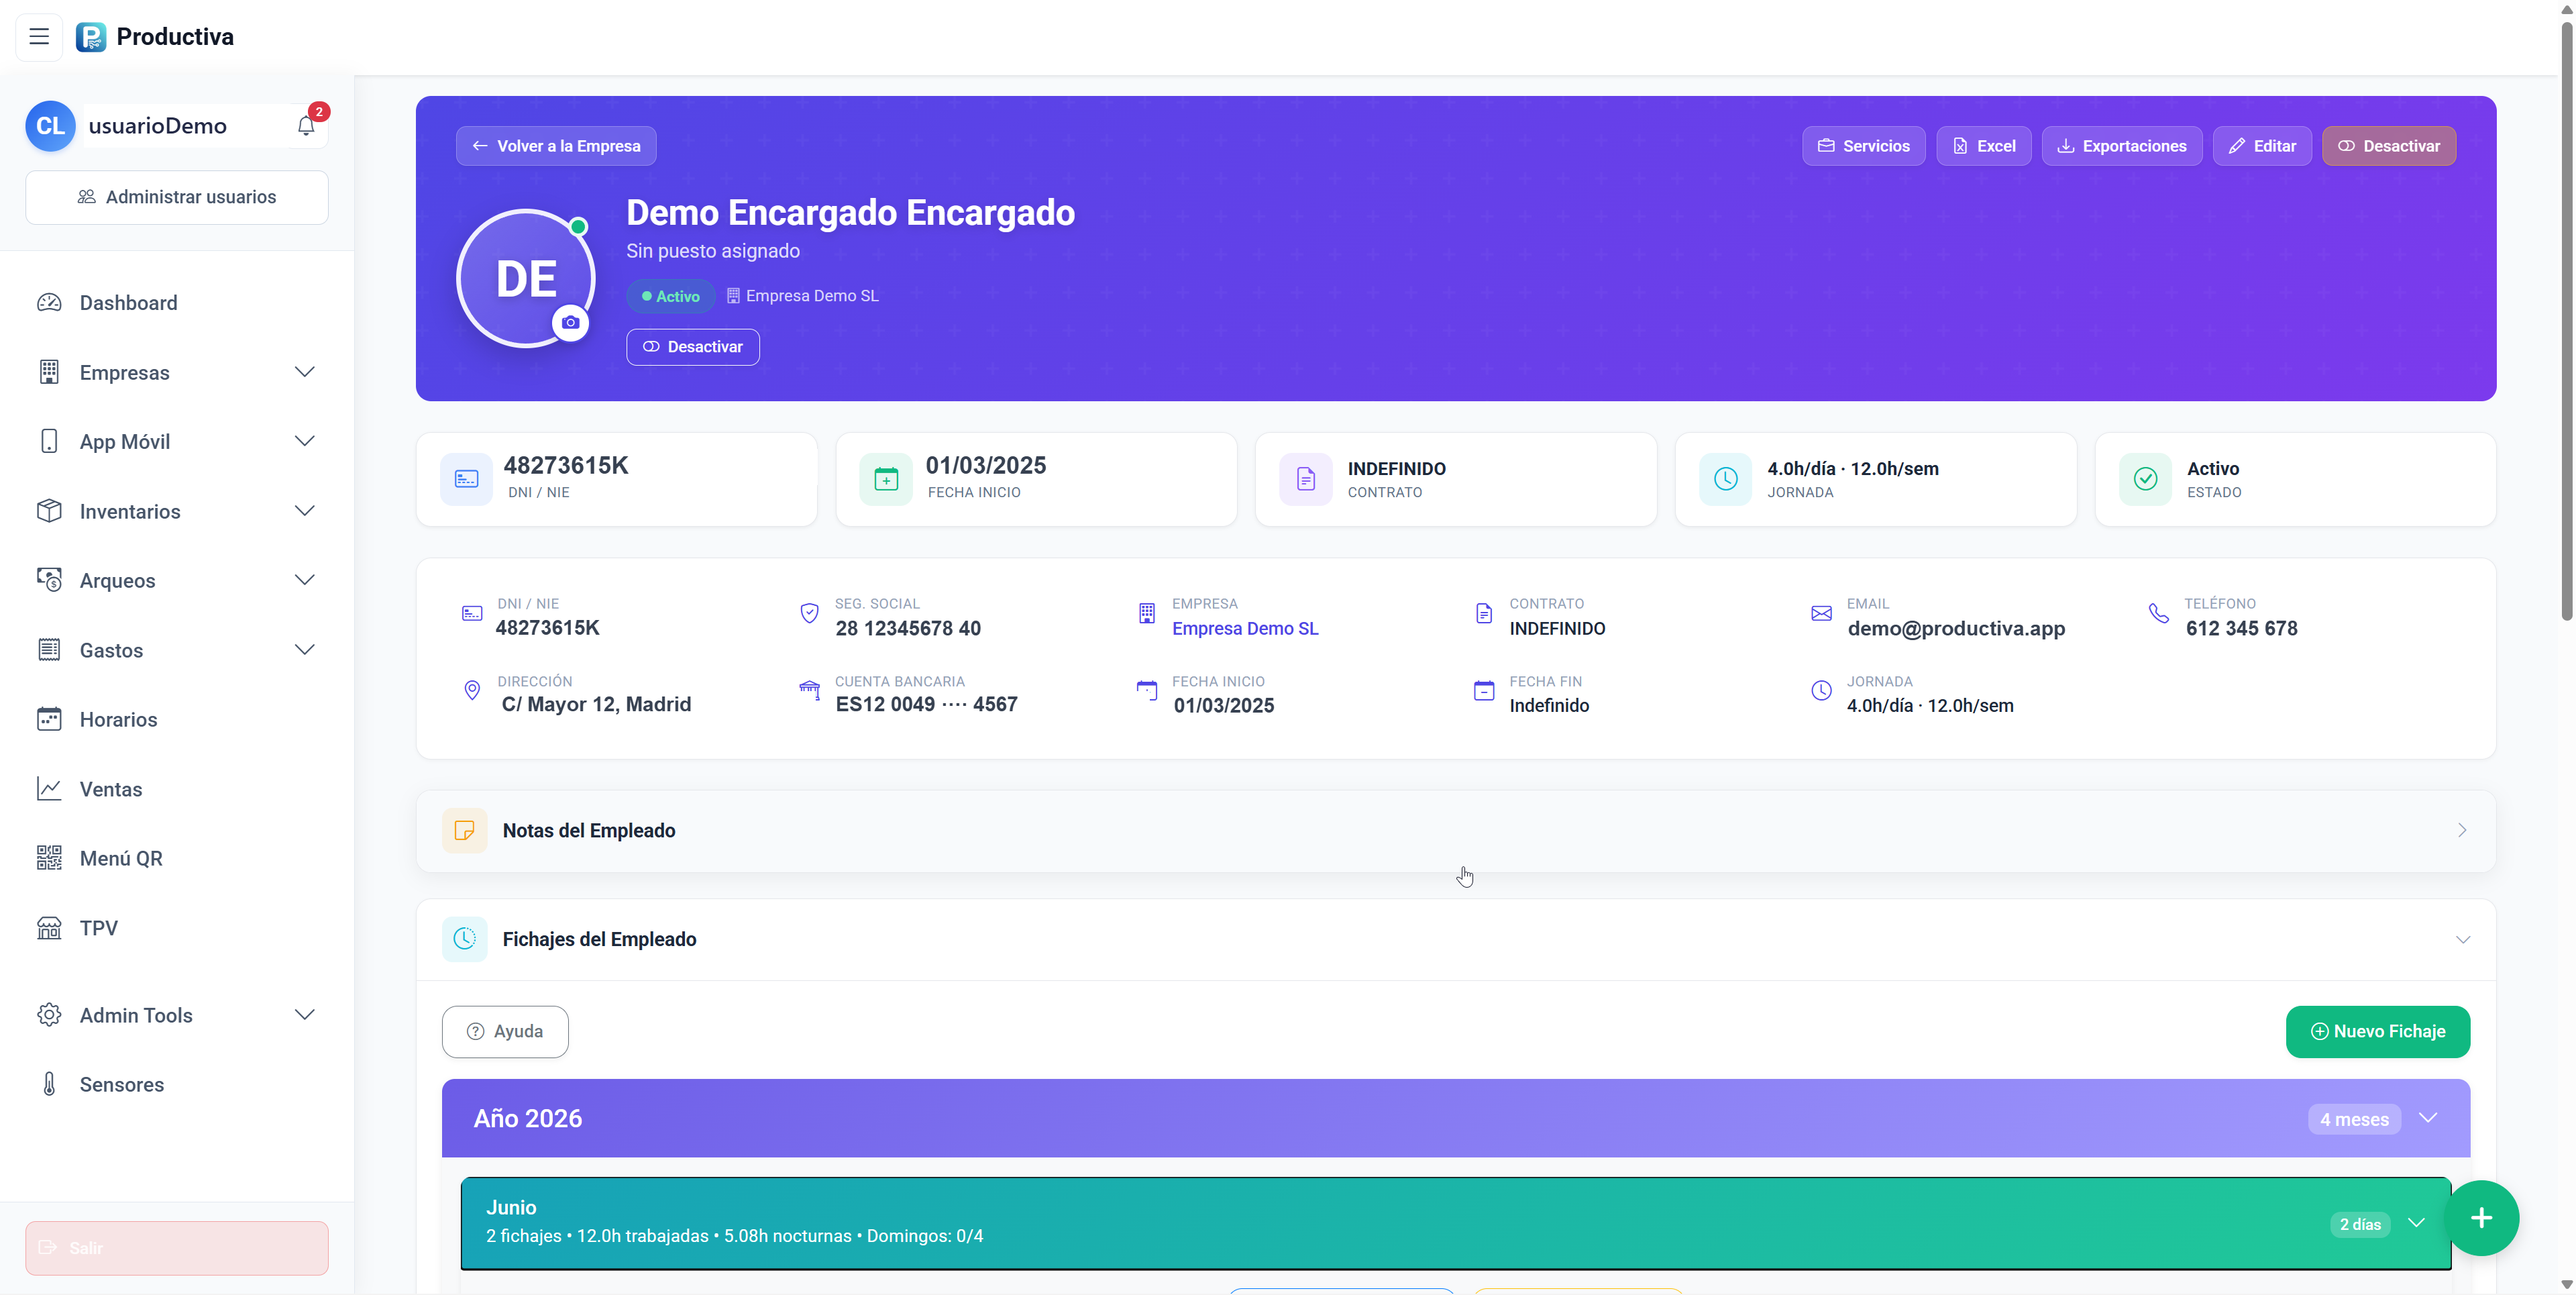Click the Fichajes del Empleado clock icon

coord(465,939)
